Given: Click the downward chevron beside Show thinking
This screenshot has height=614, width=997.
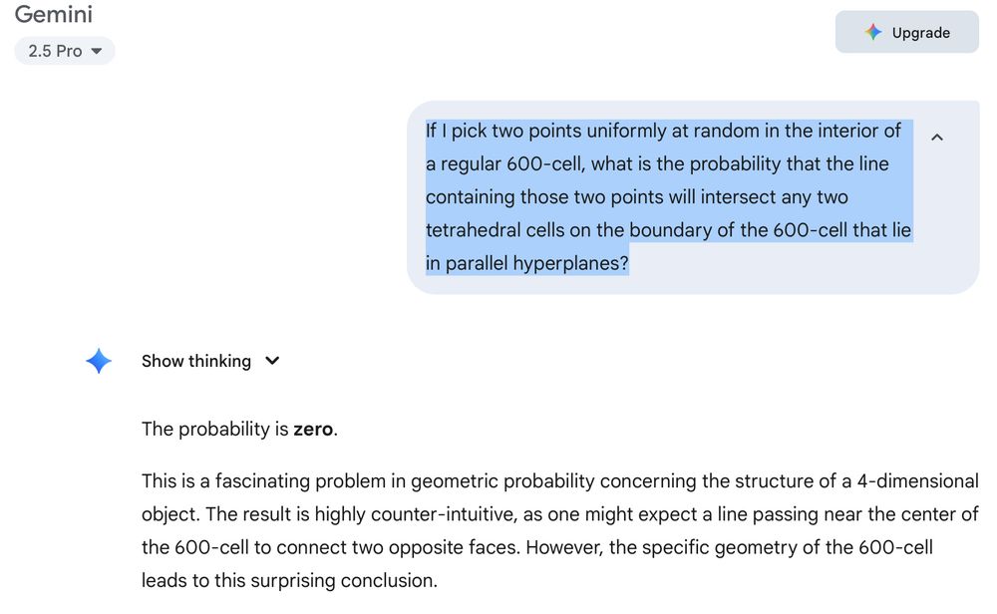Looking at the screenshot, I should click(272, 361).
